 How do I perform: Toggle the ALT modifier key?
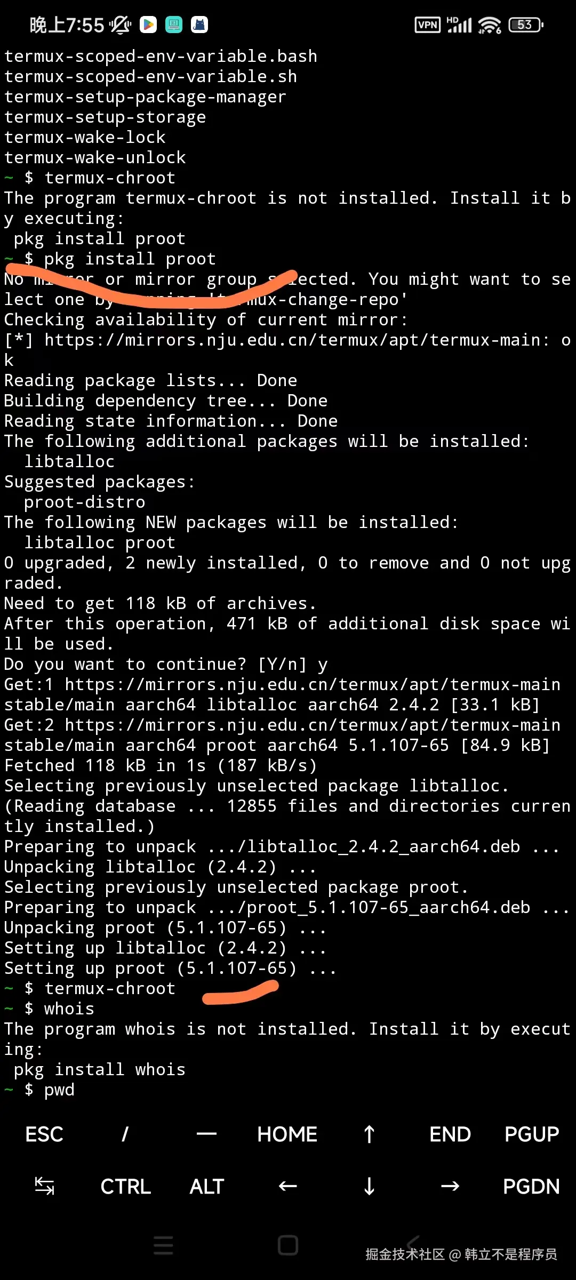tap(206, 1187)
